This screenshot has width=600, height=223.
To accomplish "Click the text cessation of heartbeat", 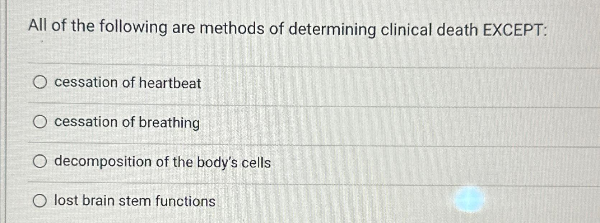I will 127,83.
